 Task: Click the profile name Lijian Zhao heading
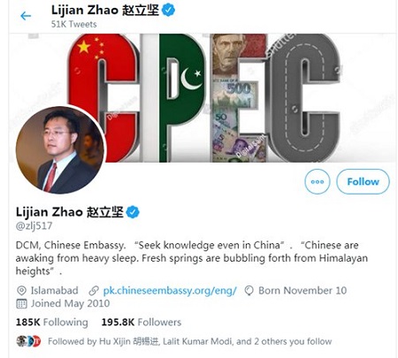70,212
